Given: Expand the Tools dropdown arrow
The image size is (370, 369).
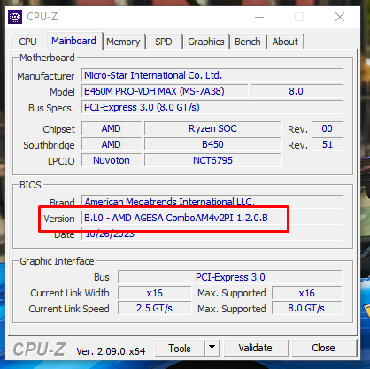Looking at the screenshot, I should click(212, 349).
